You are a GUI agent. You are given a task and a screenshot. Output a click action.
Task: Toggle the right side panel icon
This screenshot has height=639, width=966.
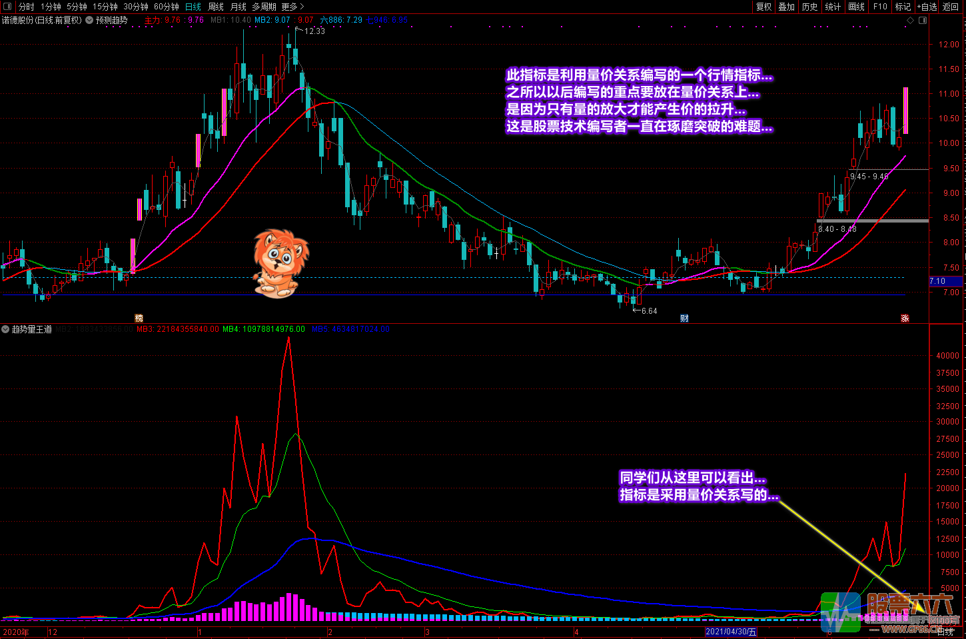(923, 20)
